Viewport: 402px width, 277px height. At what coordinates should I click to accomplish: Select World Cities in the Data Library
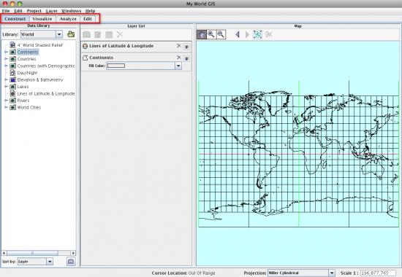point(29,107)
